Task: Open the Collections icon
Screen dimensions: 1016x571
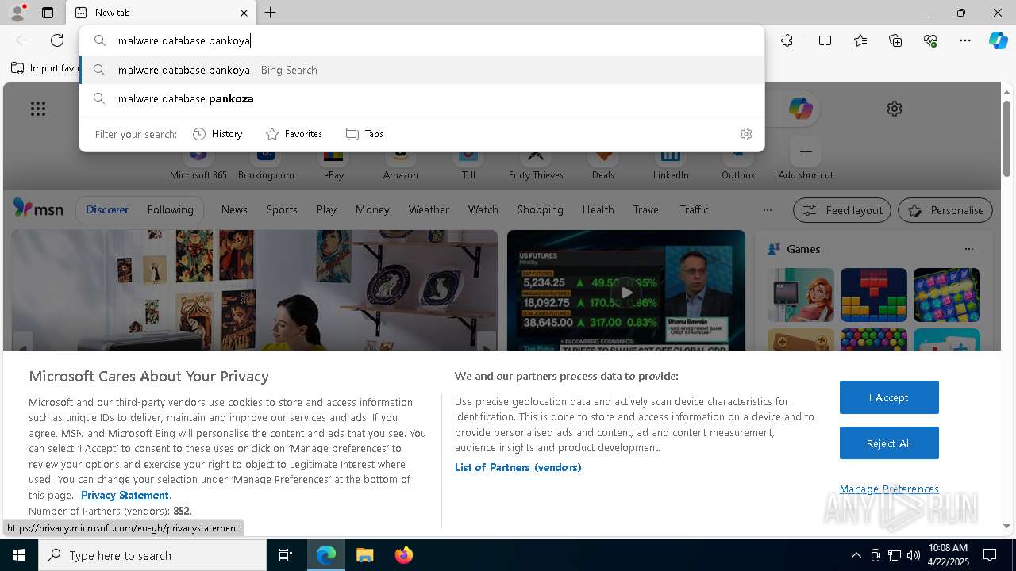Action: pos(895,40)
